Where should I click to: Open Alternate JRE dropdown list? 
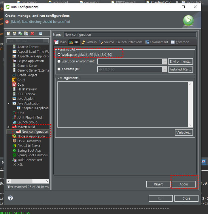coord(165,69)
